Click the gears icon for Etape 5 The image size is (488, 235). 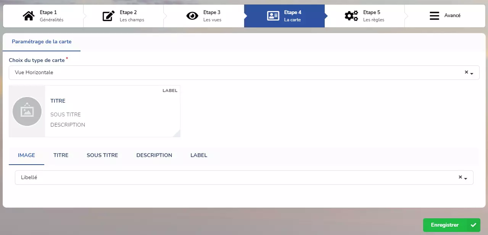[x=351, y=16]
